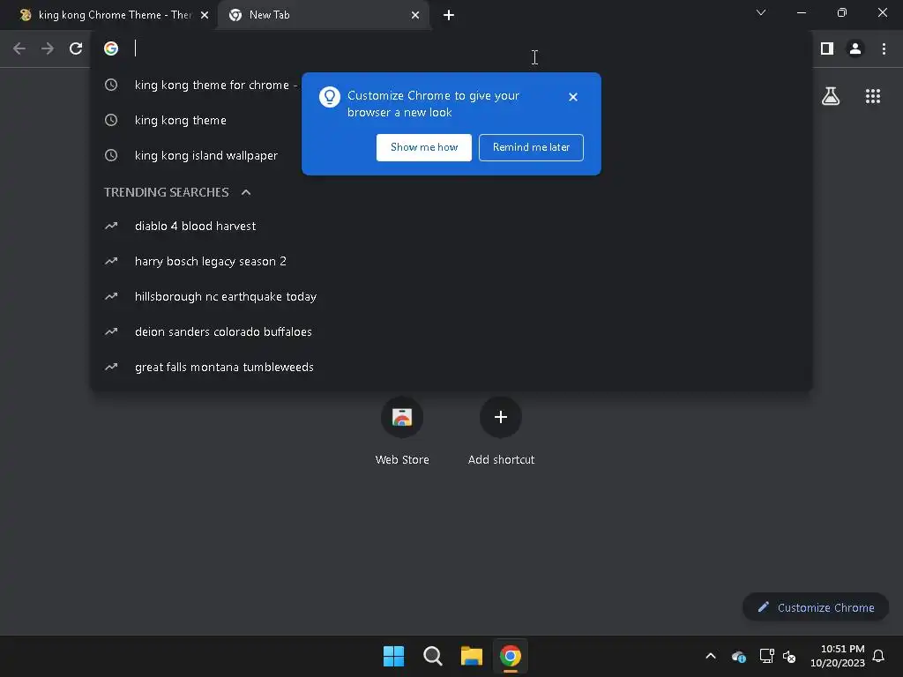Screen dimensions: 903x677
Task: Close the New Tab tab
Action: point(415,15)
